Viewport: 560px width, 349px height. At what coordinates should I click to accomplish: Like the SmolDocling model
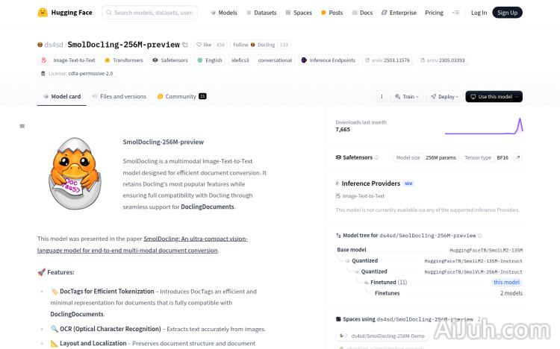coord(205,45)
